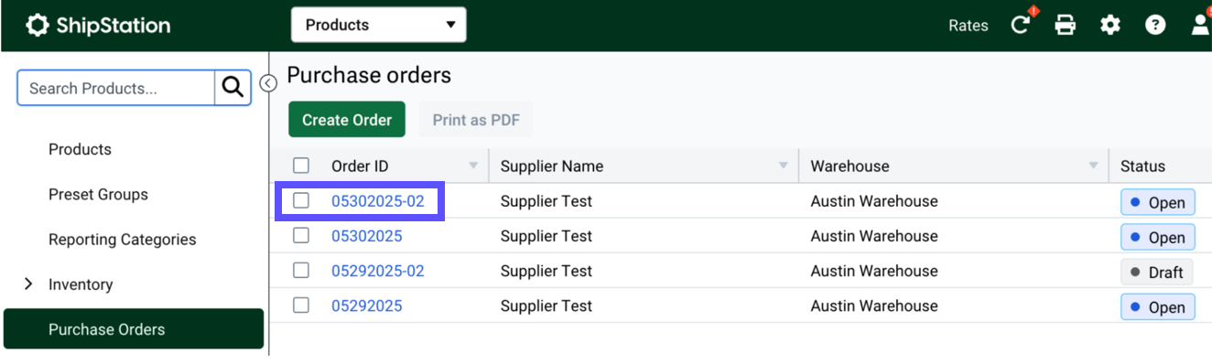Click the Purchase orders page heading

tap(369, 75)
